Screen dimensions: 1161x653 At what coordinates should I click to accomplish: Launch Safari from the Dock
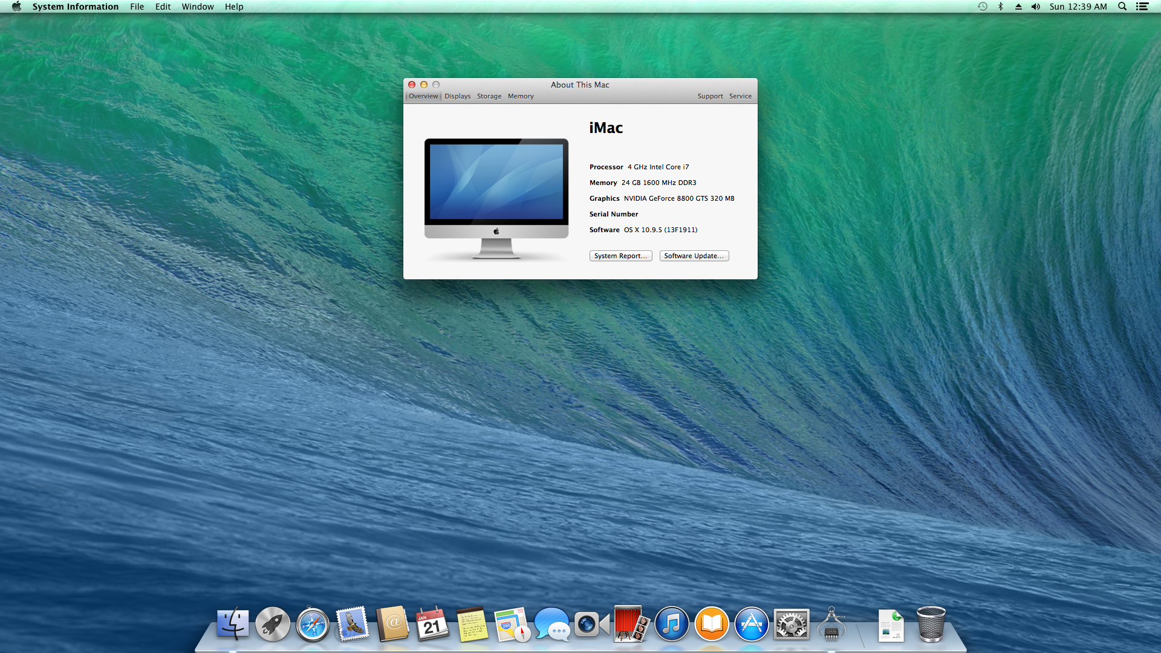313,625
